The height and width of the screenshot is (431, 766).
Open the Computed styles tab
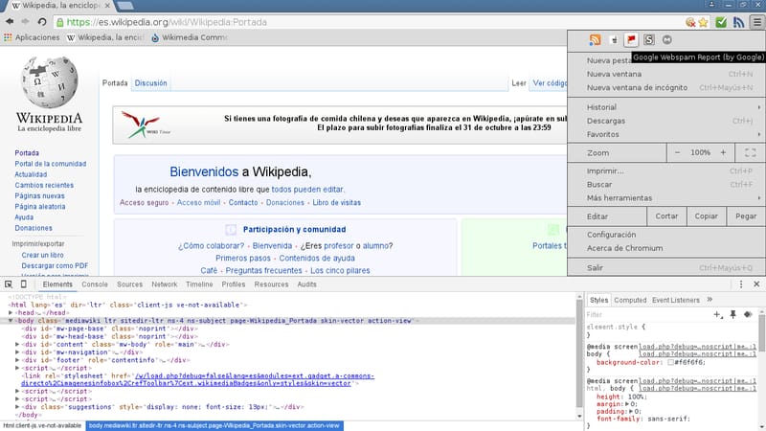pyautogui.click(x=630, y=300)
